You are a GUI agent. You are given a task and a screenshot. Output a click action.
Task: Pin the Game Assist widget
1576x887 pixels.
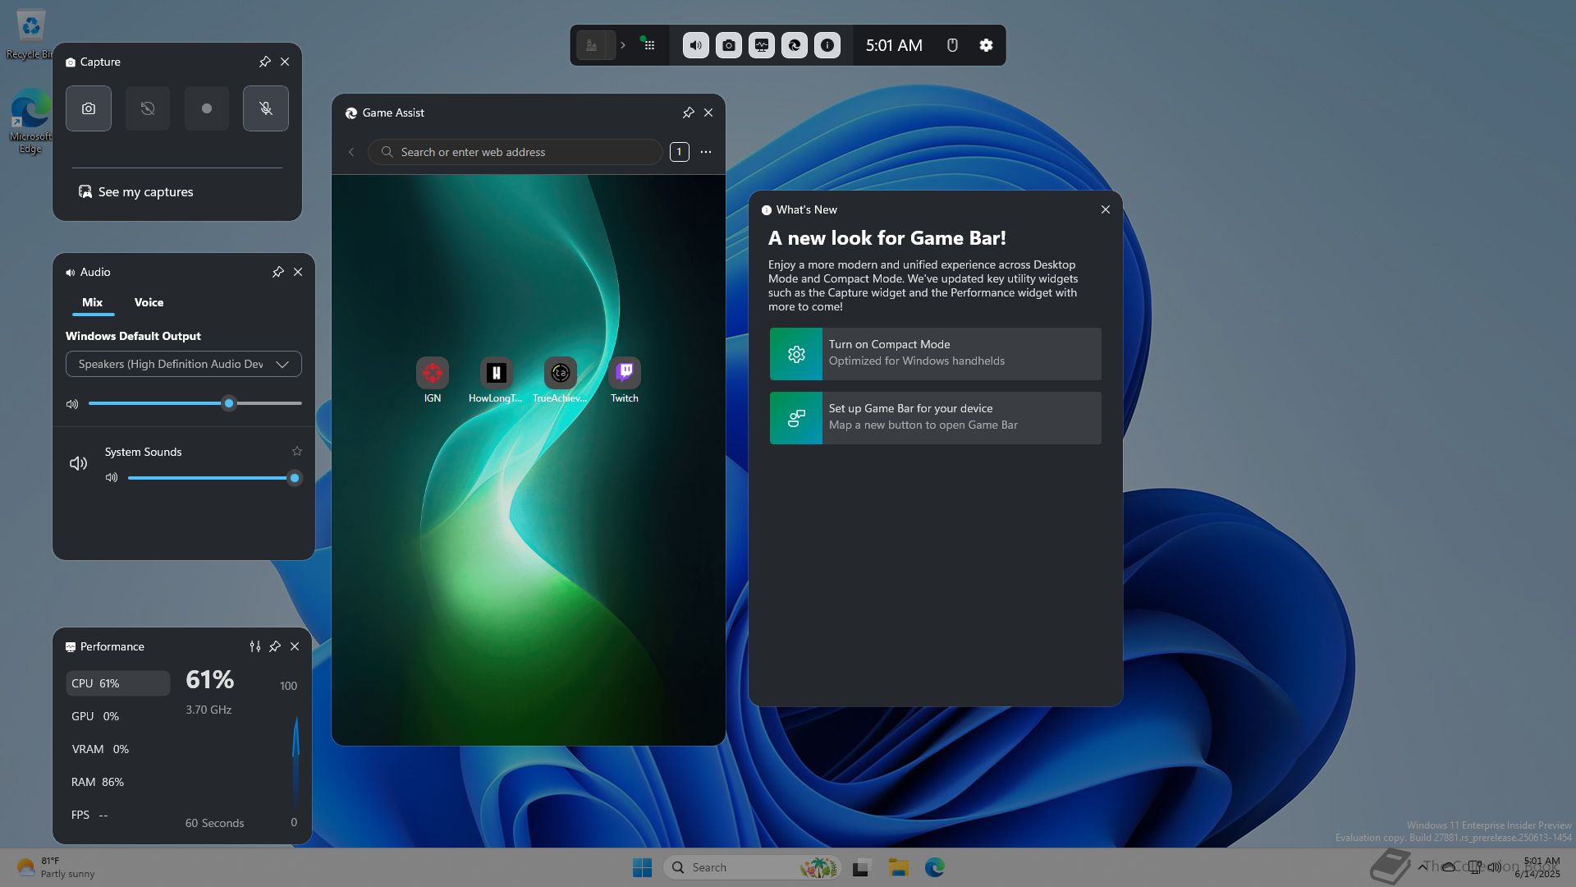[688, 113]
